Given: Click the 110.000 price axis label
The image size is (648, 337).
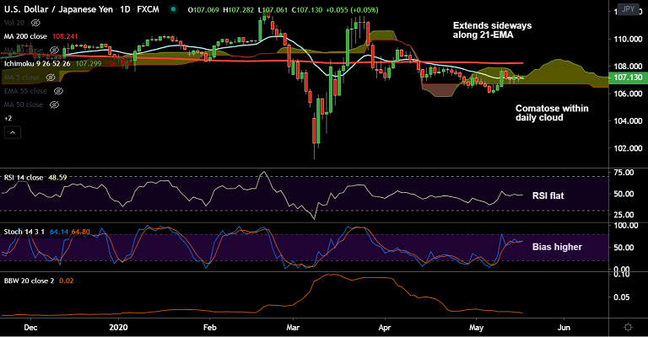Looking at the screenshot, I should pyautogui.click(x=628, y=40).
